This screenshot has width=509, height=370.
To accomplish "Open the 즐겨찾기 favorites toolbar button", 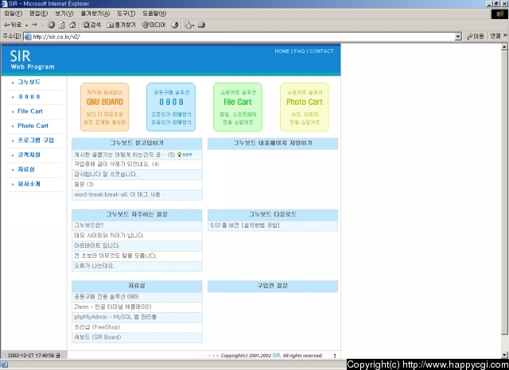I will point(121,25).
